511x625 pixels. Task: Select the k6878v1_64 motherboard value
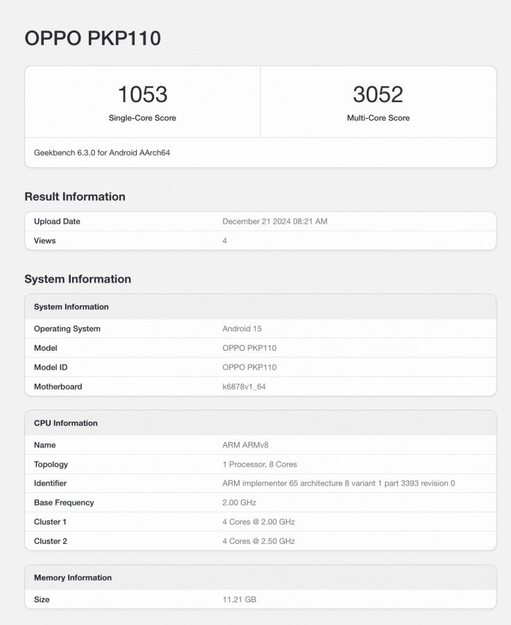[244, 387]
